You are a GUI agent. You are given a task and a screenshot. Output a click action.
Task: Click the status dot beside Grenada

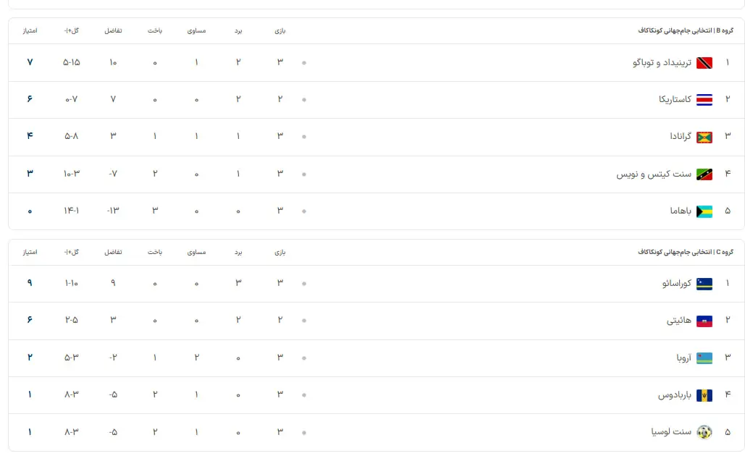click(x=304, y=137)
